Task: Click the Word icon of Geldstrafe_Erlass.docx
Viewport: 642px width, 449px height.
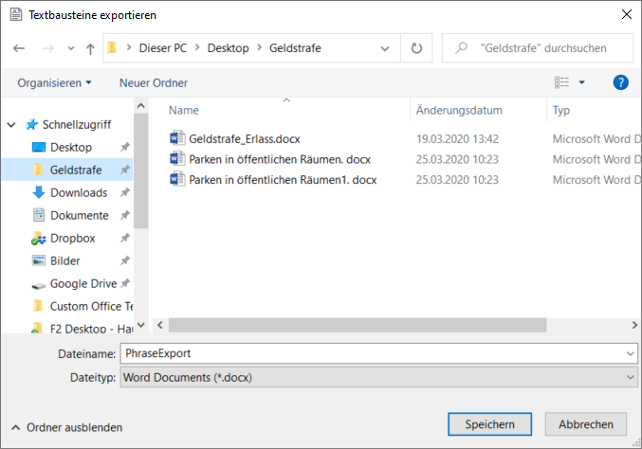Action: (x=176, y=138)
